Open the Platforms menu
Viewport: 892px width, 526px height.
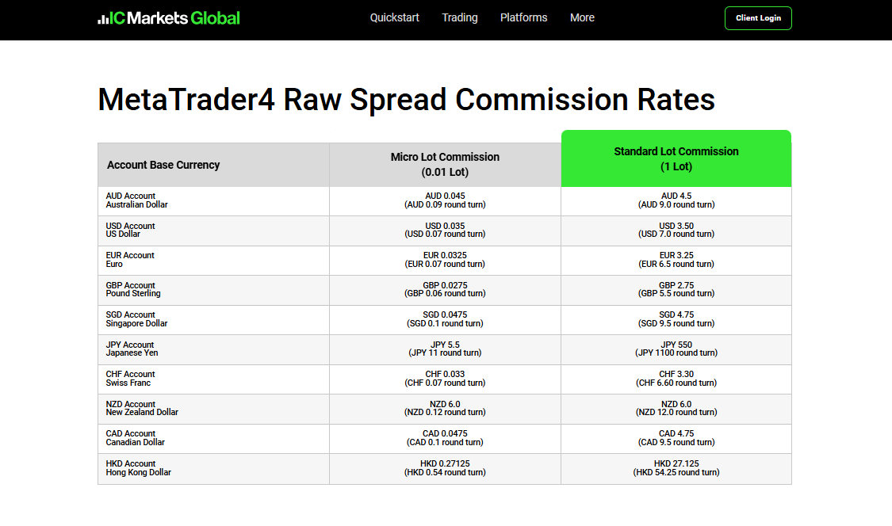pos(523,17)
